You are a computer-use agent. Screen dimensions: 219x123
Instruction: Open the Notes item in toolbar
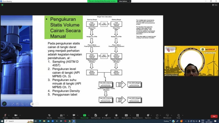coord(178,116)
